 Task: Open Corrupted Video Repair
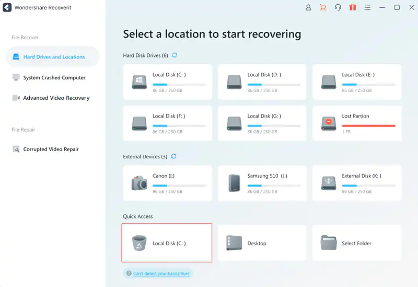(x=50, y=149)
